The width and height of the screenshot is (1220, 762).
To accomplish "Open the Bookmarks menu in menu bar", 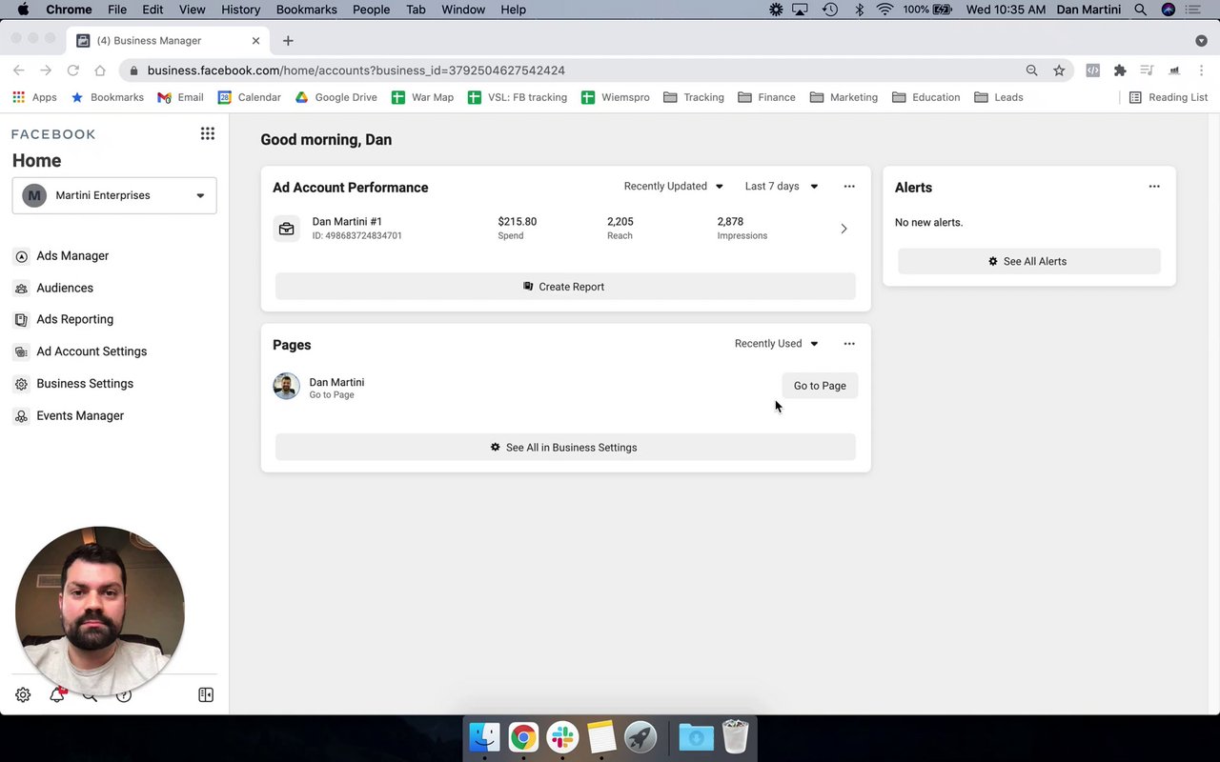I will pos(306,10).
